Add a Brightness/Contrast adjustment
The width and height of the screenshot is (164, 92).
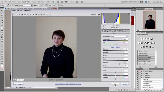[142, 39]
